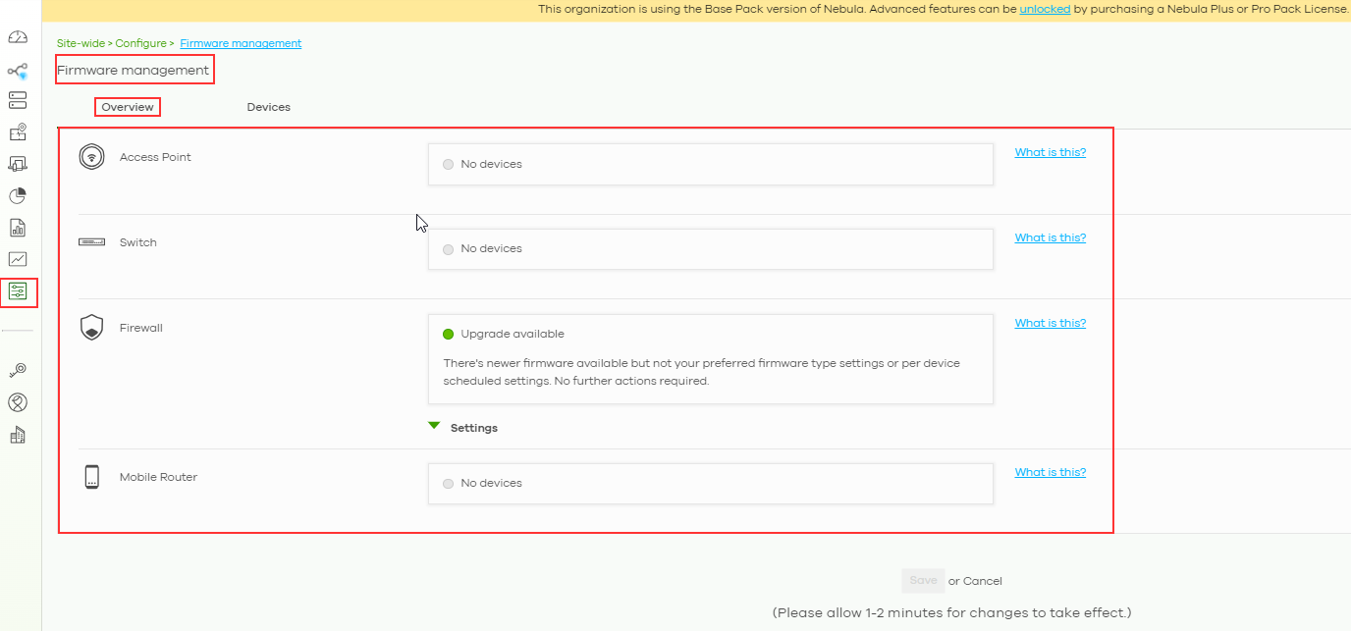This screenshot has width=1351, height=631.
Task: Open the key license icon in sidebar
Action: (18, 370)
